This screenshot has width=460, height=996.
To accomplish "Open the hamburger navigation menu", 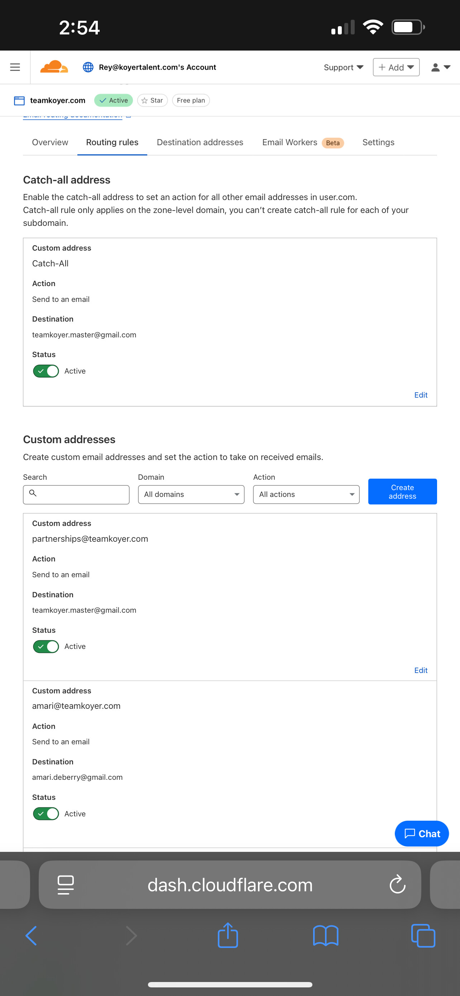I will click(15, 67).
